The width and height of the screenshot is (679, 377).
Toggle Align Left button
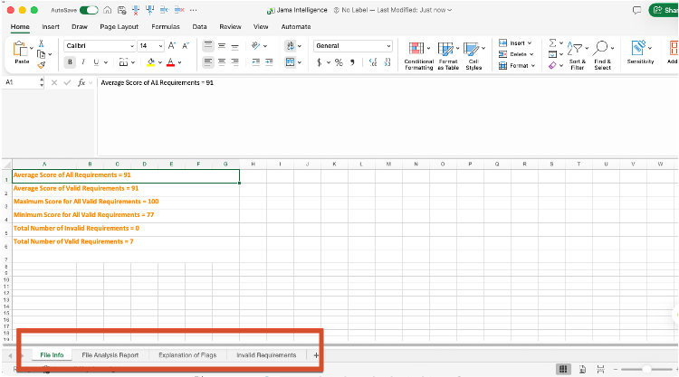coord(208,62)
